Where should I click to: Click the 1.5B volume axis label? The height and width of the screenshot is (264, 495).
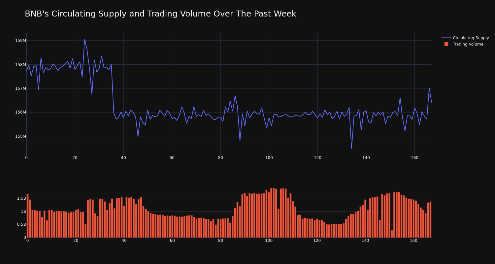pyautogui.click(x=21, y=198)
